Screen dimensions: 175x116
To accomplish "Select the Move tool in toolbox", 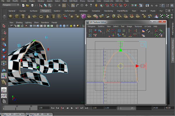I will point(4,45).
